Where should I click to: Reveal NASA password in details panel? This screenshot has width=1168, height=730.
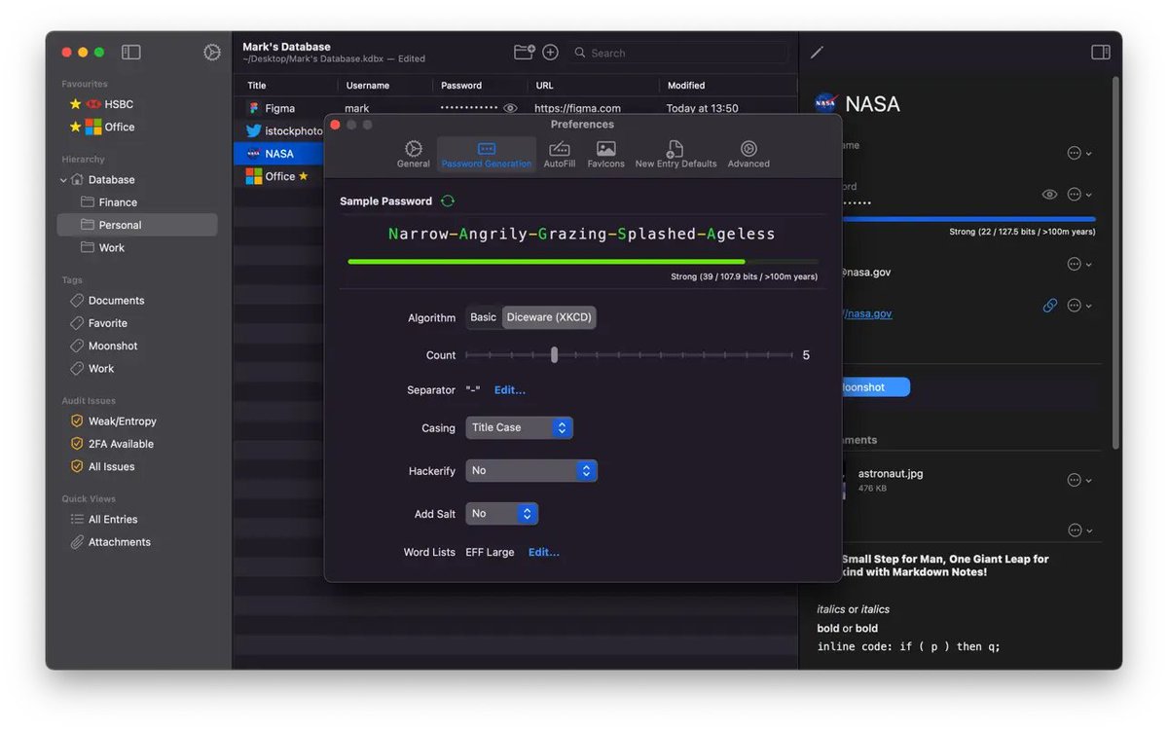[1049, 195]
